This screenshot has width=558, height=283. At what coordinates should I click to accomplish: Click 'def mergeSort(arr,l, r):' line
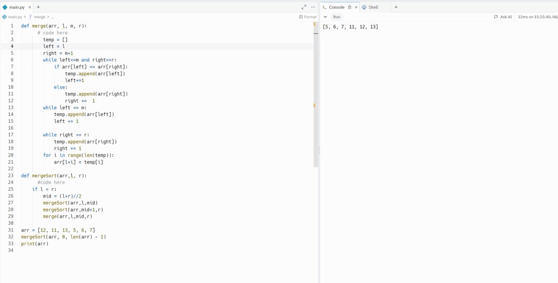54,176
